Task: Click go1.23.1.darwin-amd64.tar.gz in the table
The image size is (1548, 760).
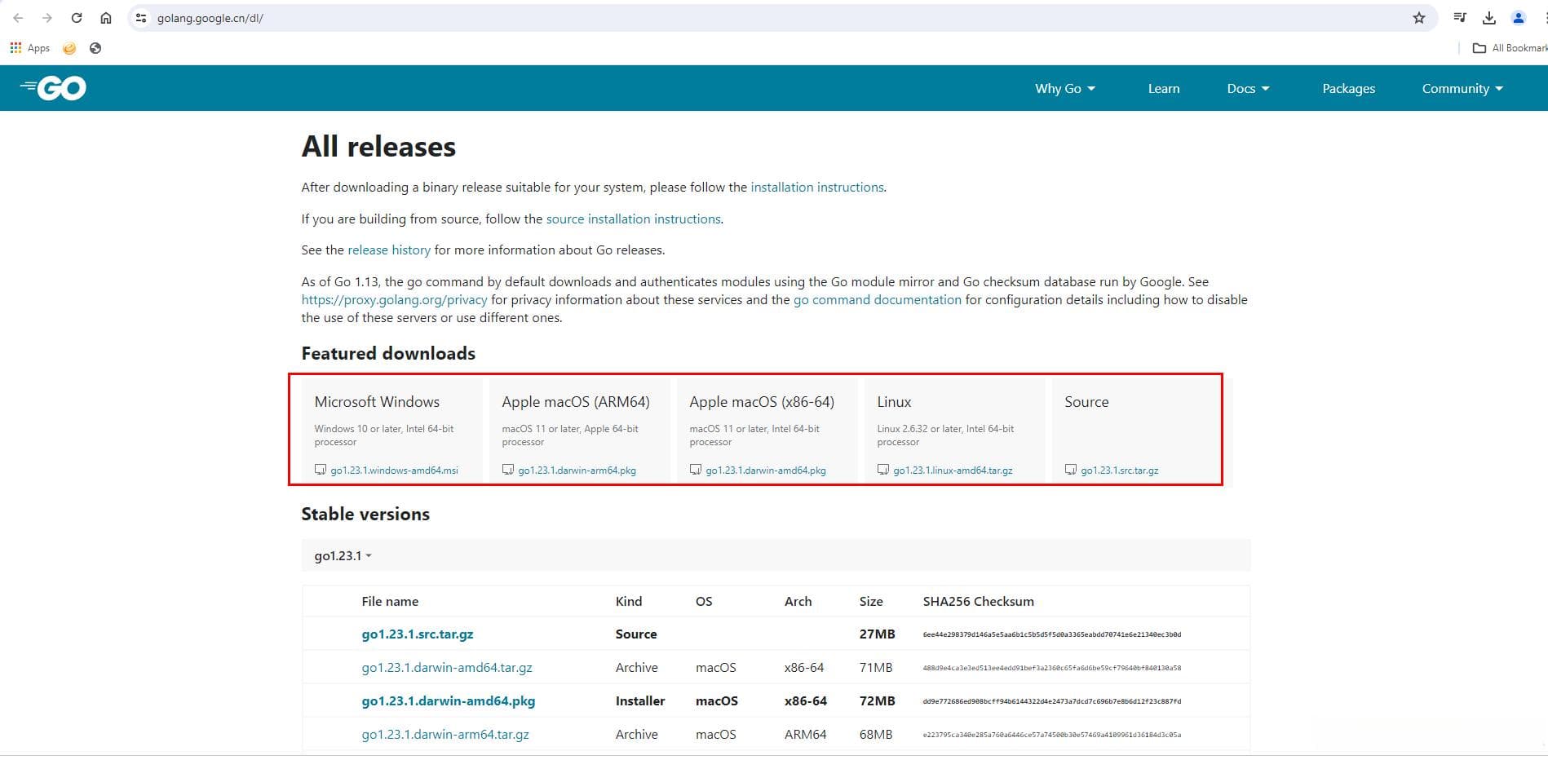Action: click(447, 668)
